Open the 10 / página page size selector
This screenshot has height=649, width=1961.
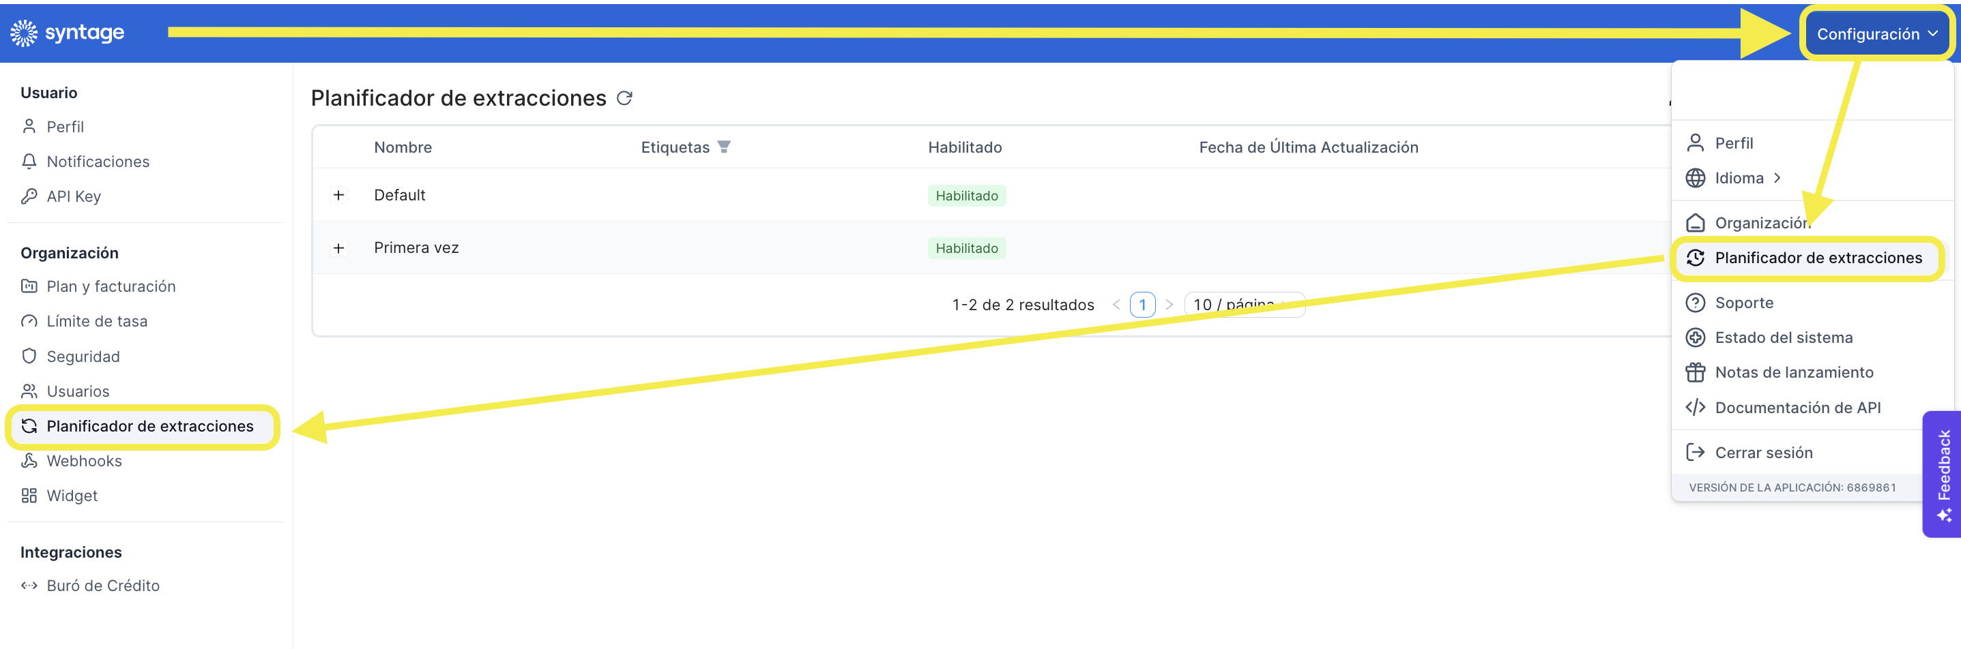1245,304
